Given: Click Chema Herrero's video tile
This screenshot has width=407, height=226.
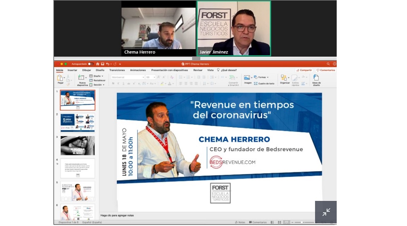Looking at the screenshot, I should (x=158, y=29).
